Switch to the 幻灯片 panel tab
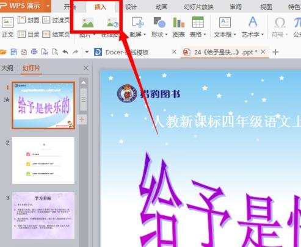The height and width of the screenshot is (247, 301). point(31,68)
